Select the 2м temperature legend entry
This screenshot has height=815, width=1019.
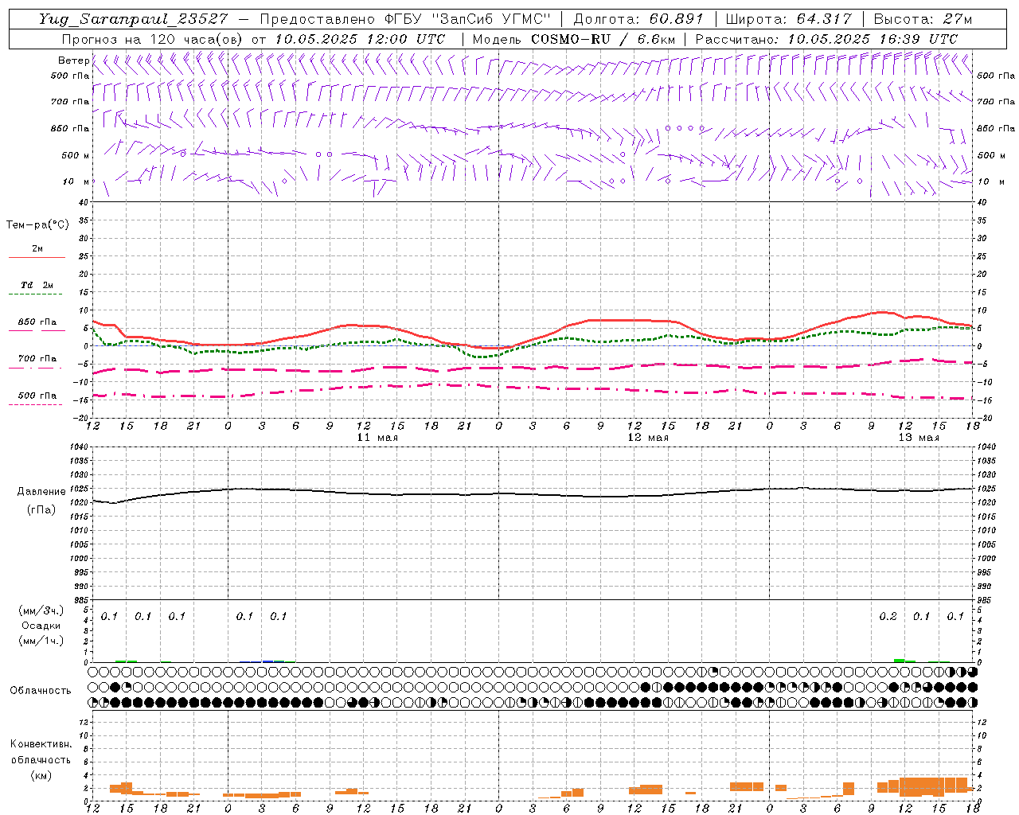pos(37,249)
